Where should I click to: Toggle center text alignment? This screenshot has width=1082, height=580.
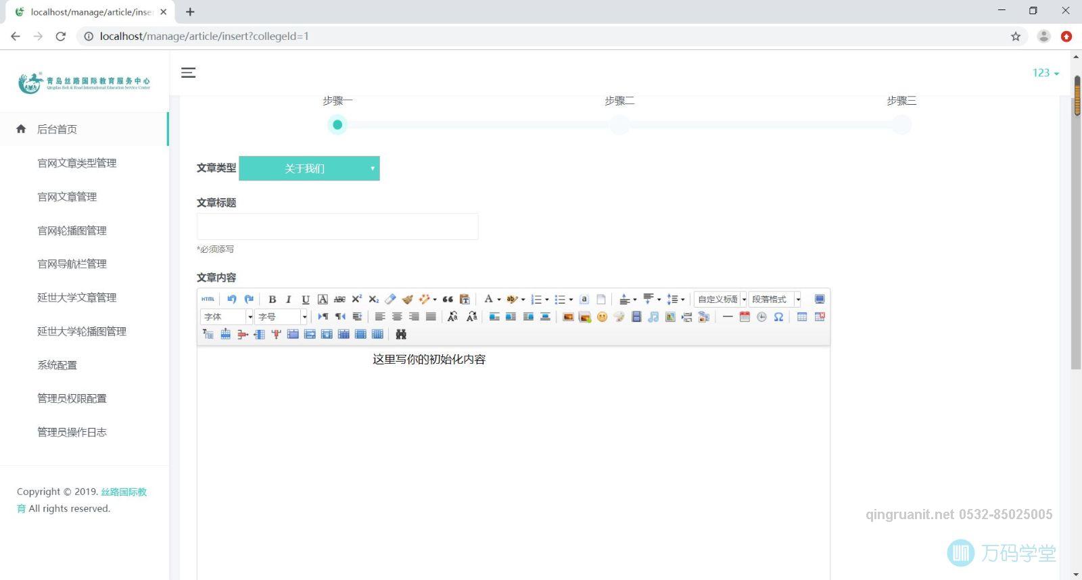click(x=397, y=316)
